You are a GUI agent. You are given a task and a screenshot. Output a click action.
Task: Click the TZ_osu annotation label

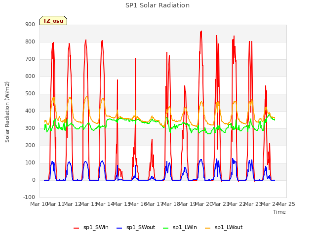click(x=53, y=21)
